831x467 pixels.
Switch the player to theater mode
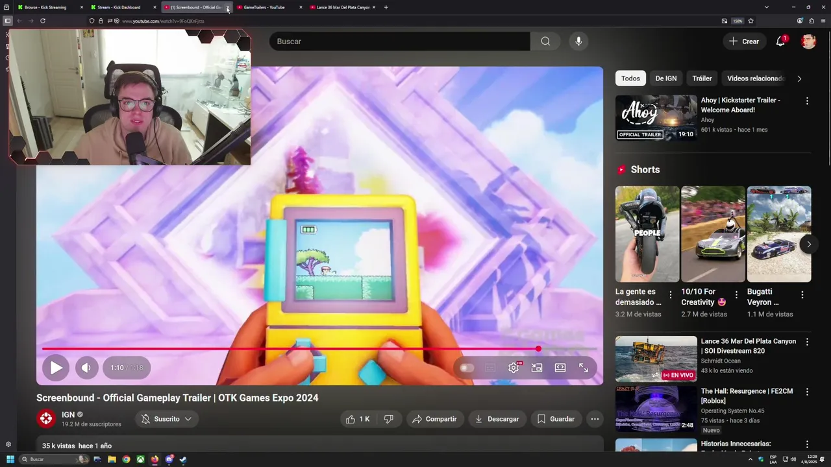point(560,368)
